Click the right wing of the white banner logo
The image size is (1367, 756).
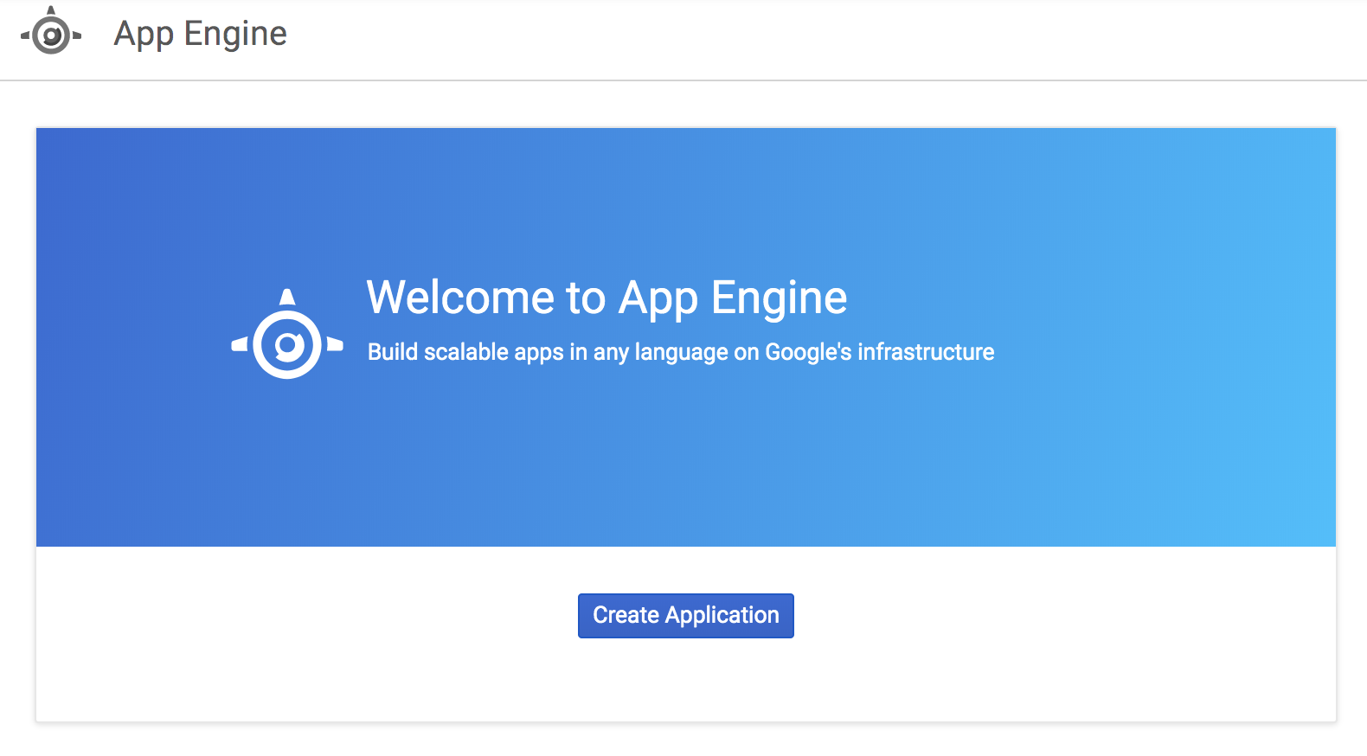(x=335, y=344)
